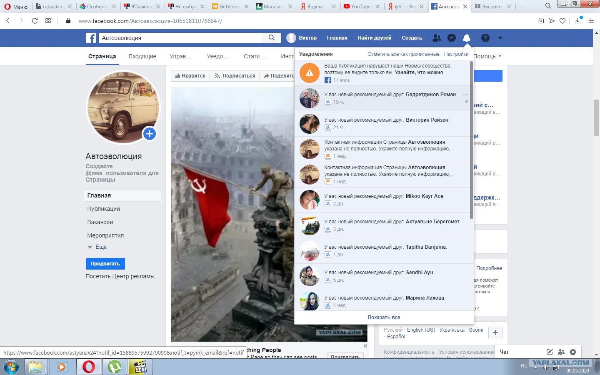Click new message compose icon in chat
Viewport: 600px width, 375px height.
(550, 352)
